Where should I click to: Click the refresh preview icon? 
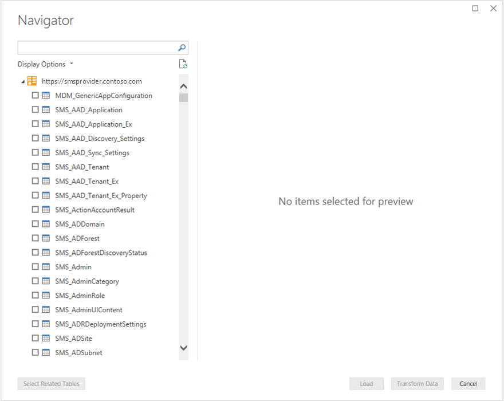(183, 64)
